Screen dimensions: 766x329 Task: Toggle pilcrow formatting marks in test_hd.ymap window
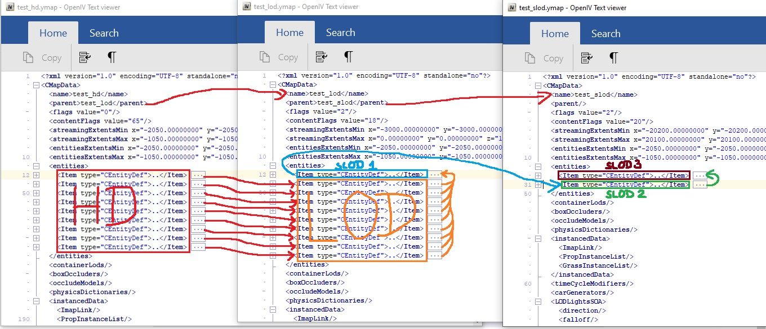(x=112, y=57)
